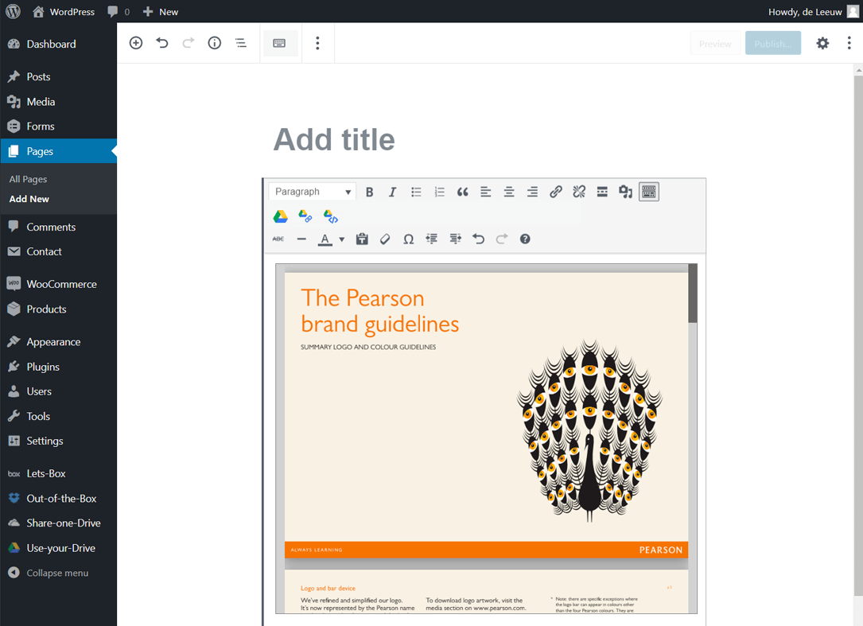Insert Read More tag

pyautogui.click(x=602, y=192)
